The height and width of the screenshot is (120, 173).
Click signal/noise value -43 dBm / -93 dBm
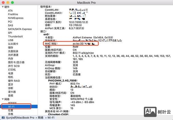click(82, 102)
